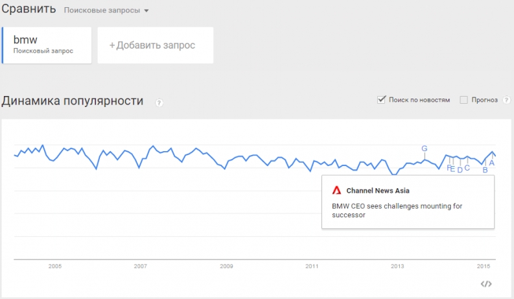Select news marker D on chart

(460, 170)
